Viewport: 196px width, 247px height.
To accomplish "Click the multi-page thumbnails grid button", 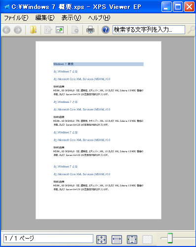I will [147, 240].
